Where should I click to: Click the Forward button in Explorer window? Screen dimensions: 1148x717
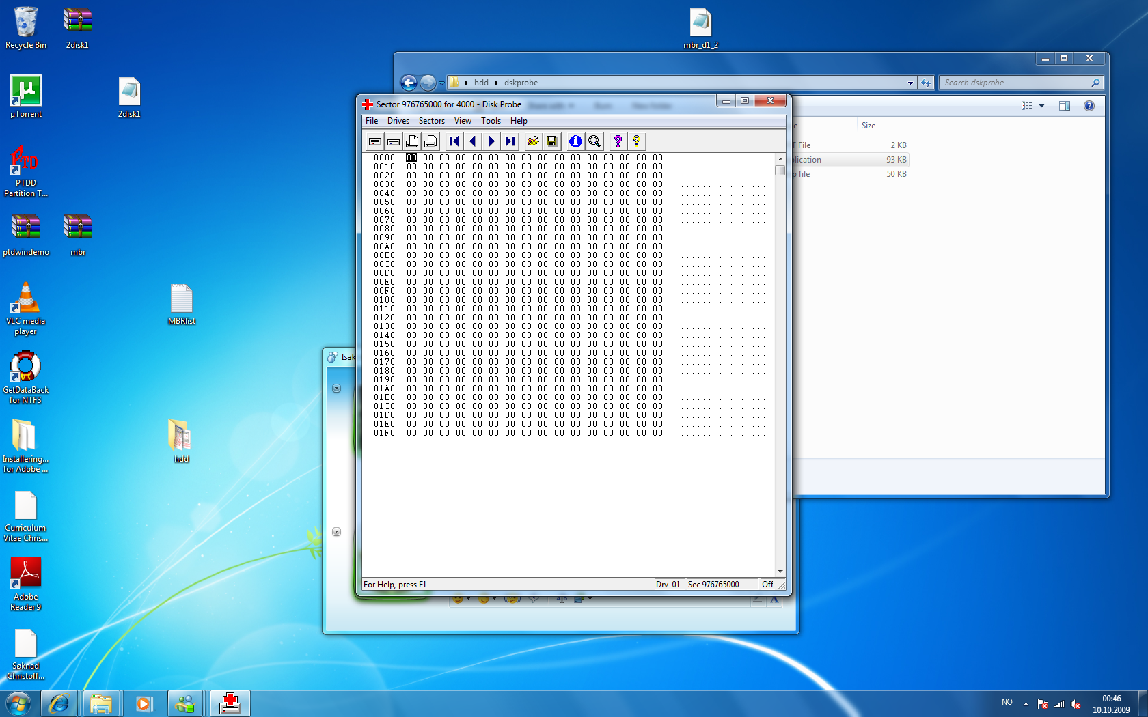click(428, 83)
